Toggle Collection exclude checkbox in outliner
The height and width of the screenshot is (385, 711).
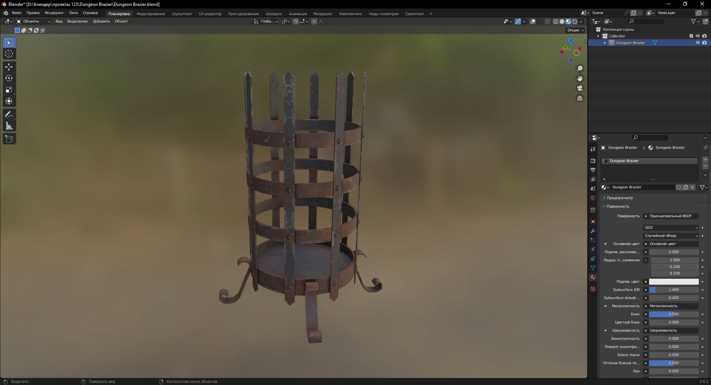(691, 36)
